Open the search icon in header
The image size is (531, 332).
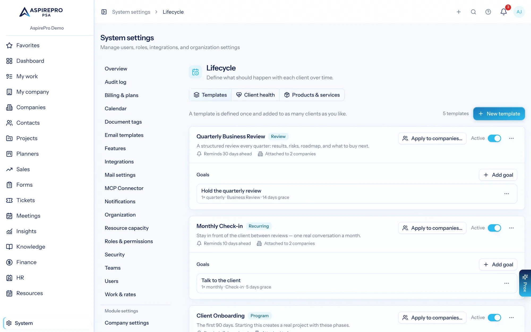[473, 12]
